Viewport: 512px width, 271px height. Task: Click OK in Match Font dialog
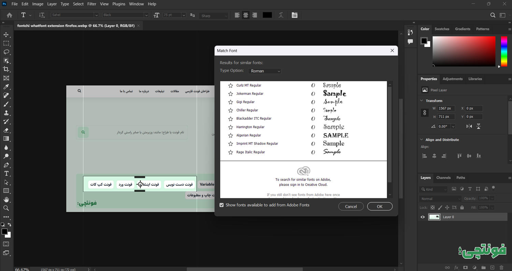tap(380, 207)
